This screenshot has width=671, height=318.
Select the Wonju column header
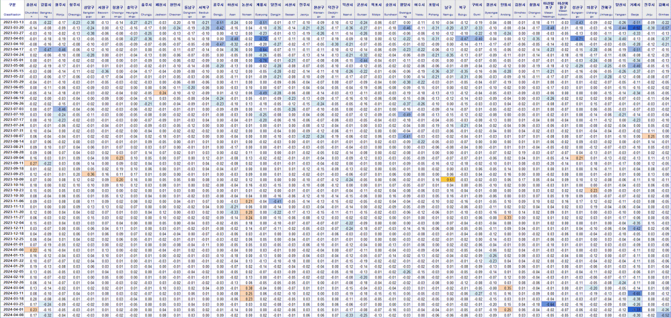click(x=61, y=10)
